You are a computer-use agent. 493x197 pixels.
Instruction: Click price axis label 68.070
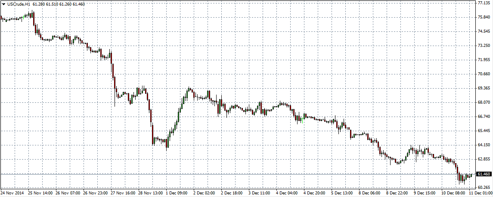[484, 102]
